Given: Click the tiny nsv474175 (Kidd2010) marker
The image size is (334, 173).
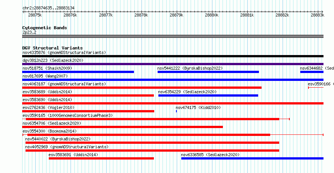Looking at the screenshot, I should click(176, 111).
